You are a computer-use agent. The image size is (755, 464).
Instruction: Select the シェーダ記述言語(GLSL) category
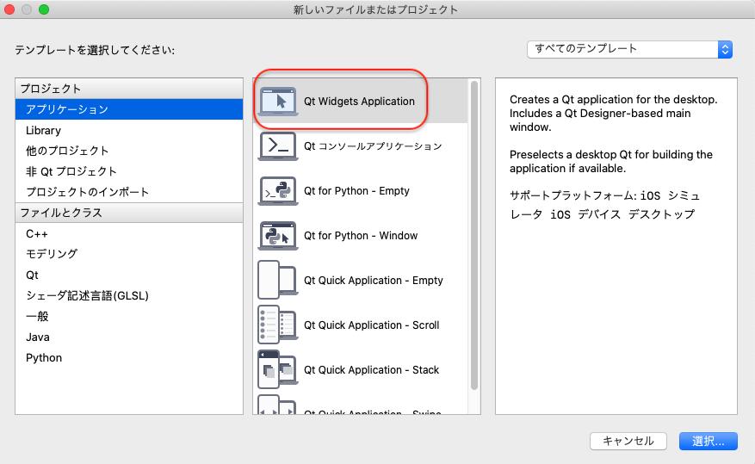coord(129,295)
